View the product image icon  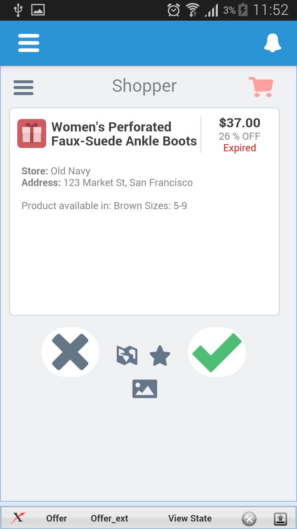tap(145, 389)
